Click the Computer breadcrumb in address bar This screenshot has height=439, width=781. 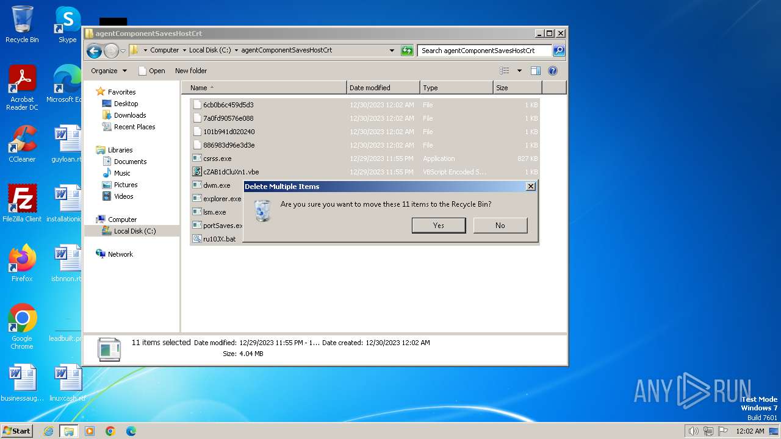[x=165, y=51]
